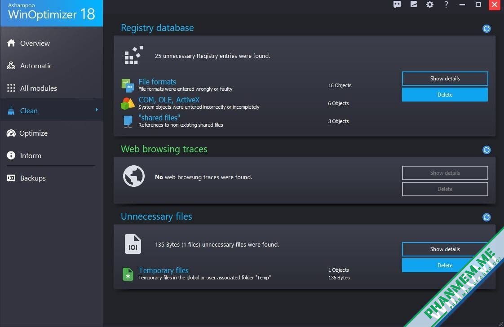This screenshot has width=504, height=327.
Task: Click the "6 Objects" count
Action: (338, 103)
